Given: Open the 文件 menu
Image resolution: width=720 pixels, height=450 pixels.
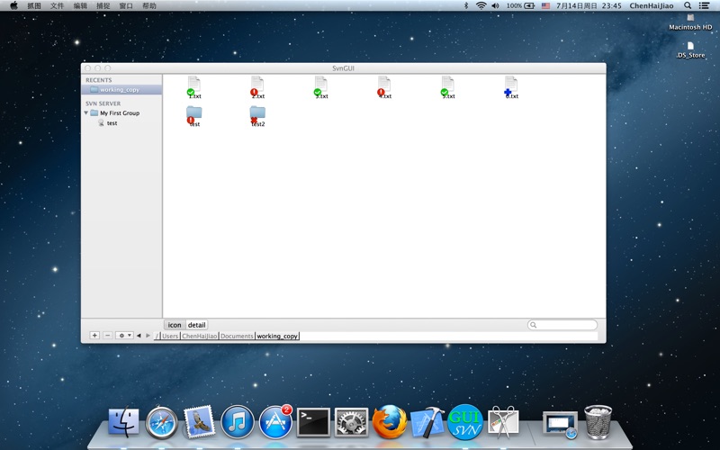Looking at the screenshot, I should pyautogui.click(x=57, y=5).
